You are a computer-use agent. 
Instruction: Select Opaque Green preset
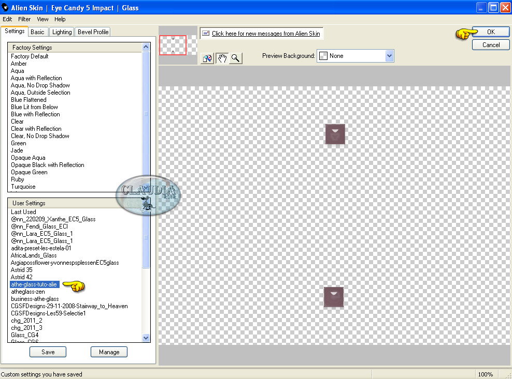(29, 172)
